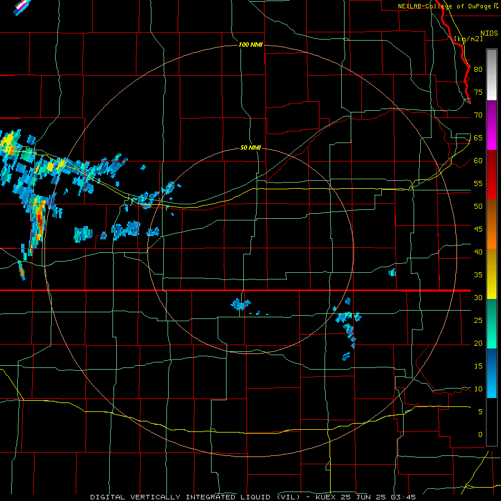Click the 0 value on VIL scale

pos(480,435)
